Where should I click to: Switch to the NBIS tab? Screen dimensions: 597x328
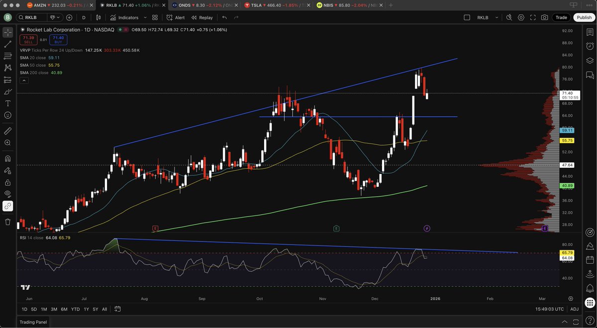coord(350,5)
